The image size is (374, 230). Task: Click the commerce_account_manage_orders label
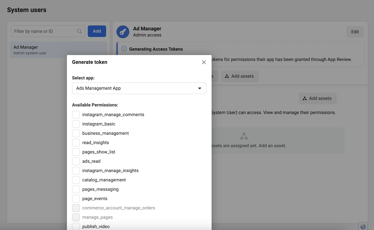[119, 208]
